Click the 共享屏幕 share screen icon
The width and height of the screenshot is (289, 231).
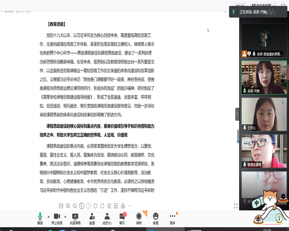tap(75, 217)
